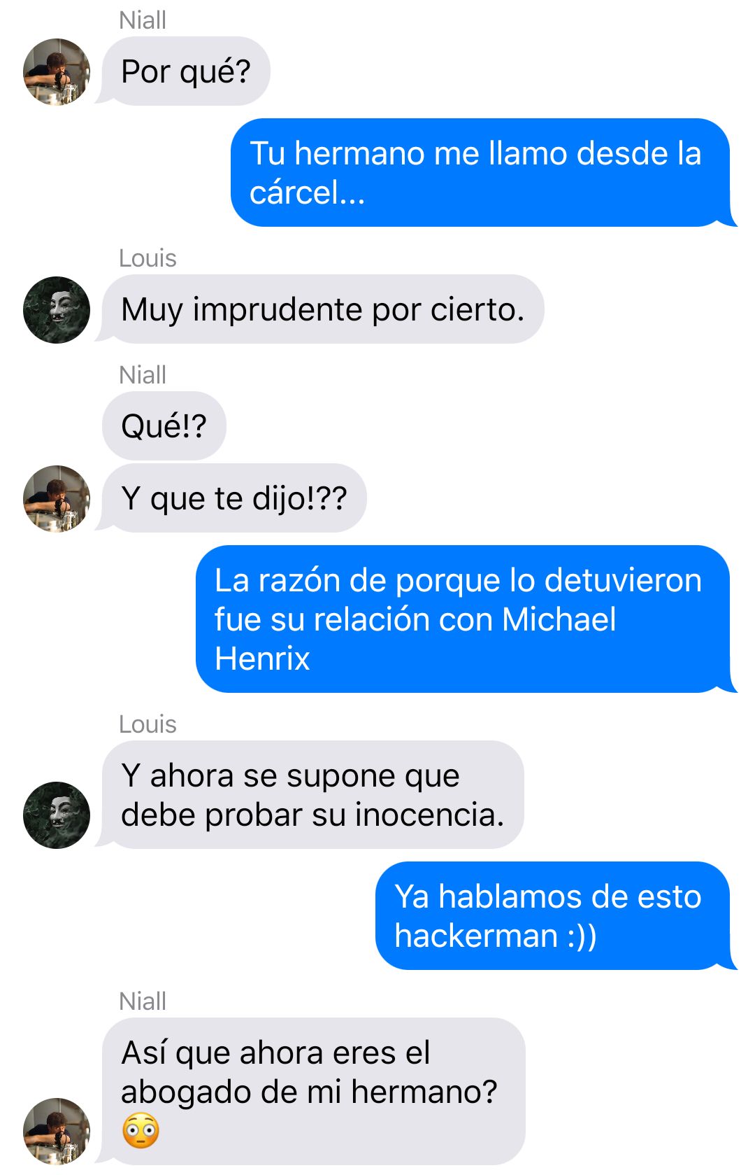The image size is (755, 1175).
Task: Tap 'Niall' name above 'Así que ahora'
Action: coord(143,1001)
